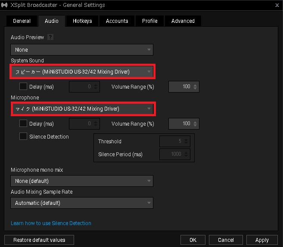Expand the System Sound device dropdown
The width and height of the screenshot is (283, 247).
point(82,72)
